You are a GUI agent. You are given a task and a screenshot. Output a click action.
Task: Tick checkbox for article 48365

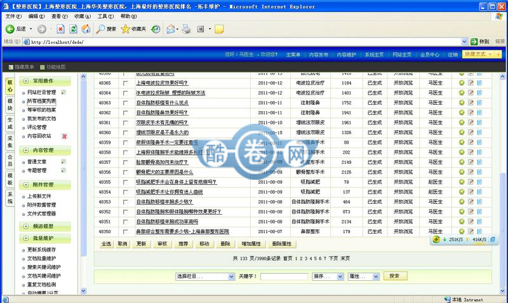(125, 83)
